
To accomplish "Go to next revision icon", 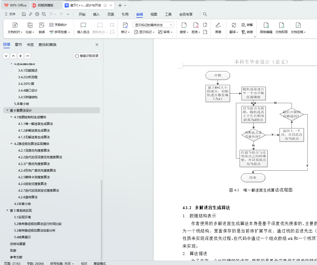I will pyautogui.click(x=205, y=32).
